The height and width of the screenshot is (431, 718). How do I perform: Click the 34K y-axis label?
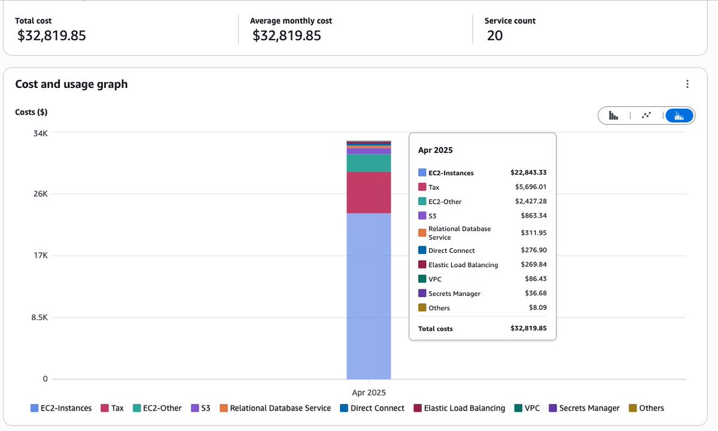[40, 133]
